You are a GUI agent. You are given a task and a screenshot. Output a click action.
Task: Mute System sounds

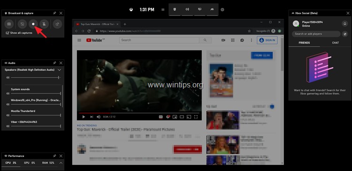click(x=8, y=93)
